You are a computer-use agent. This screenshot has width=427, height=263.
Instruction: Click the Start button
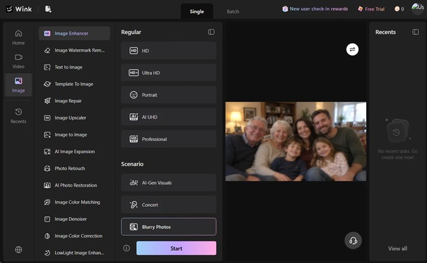coord(176,248)
